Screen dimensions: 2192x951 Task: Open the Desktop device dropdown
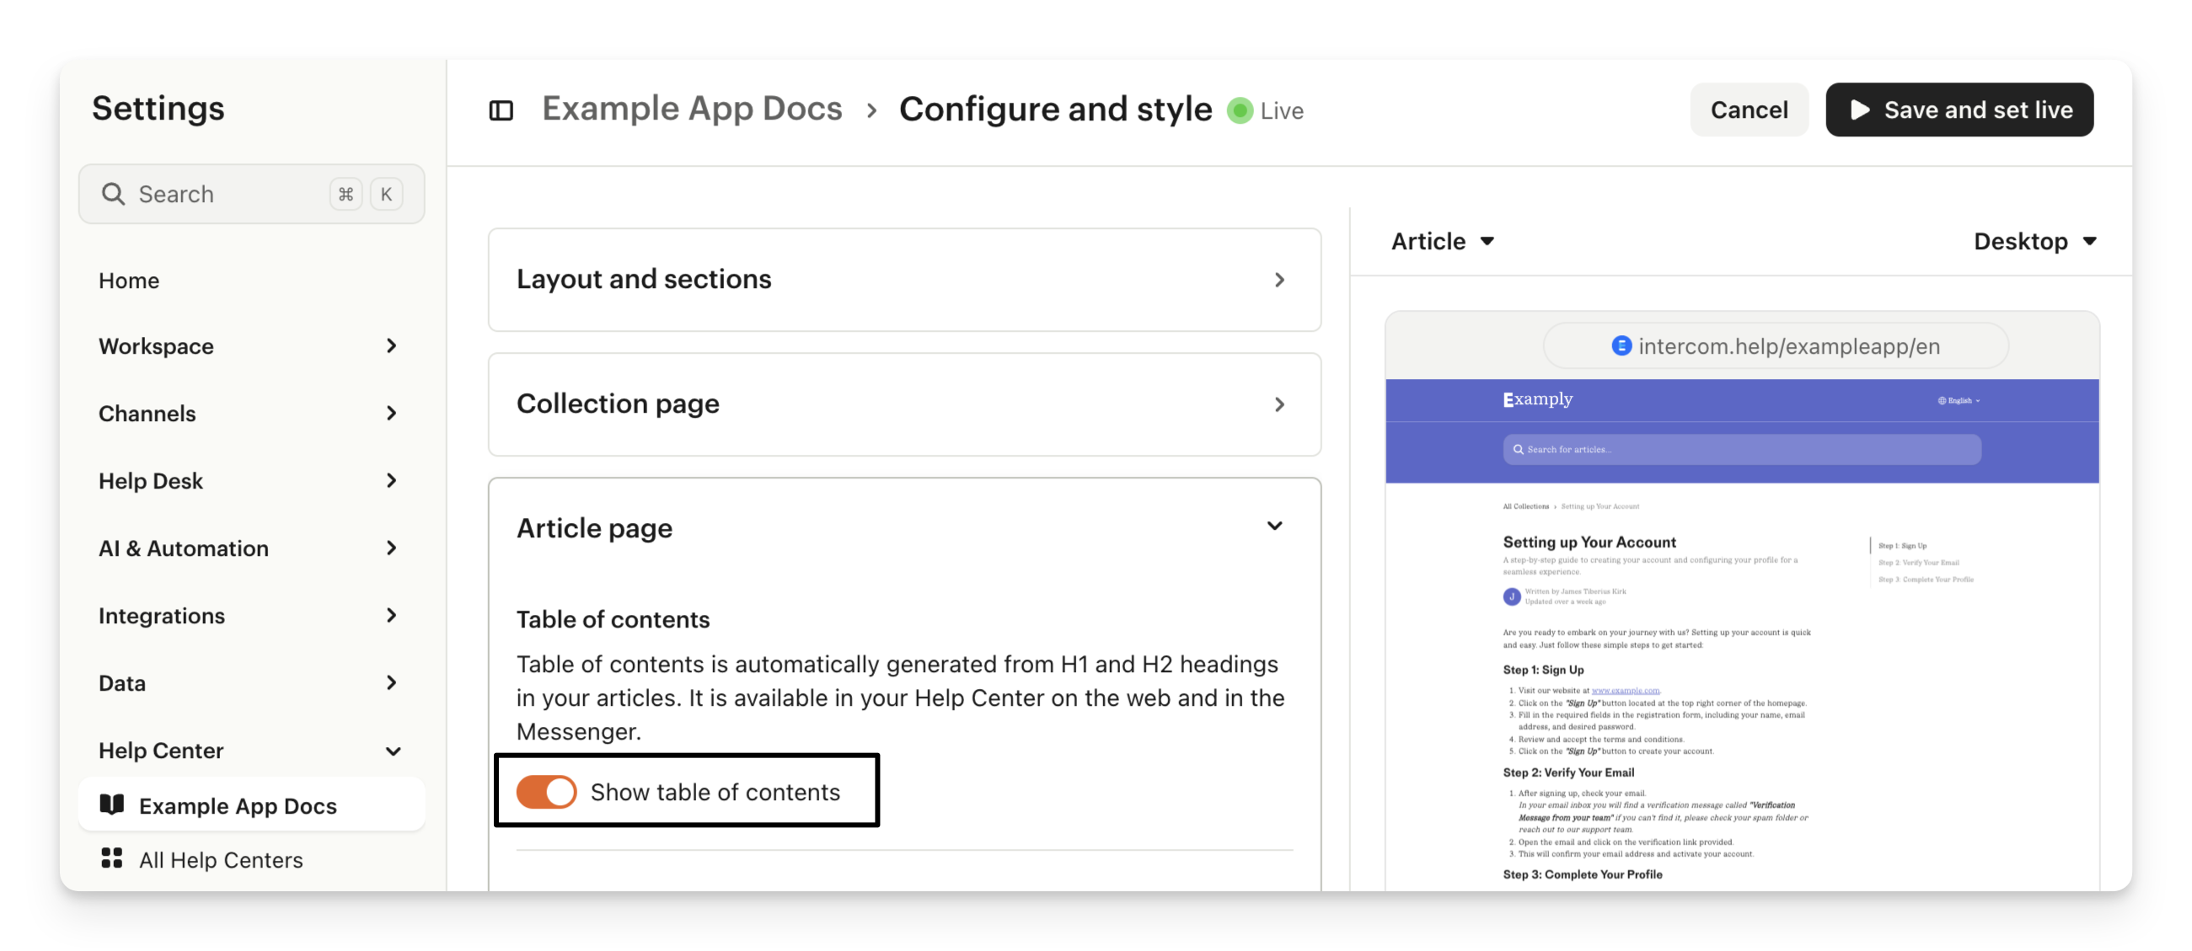click(x=2034, y=242)
